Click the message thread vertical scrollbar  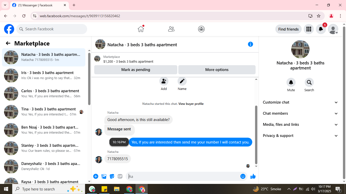click(x=256, y=135)
